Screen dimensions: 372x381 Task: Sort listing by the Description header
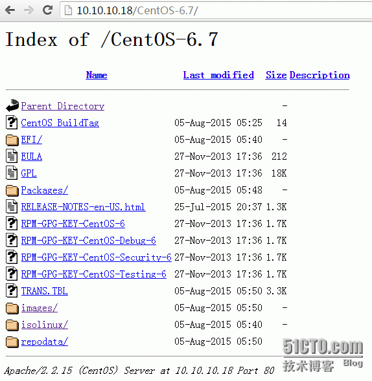(320, 75)
